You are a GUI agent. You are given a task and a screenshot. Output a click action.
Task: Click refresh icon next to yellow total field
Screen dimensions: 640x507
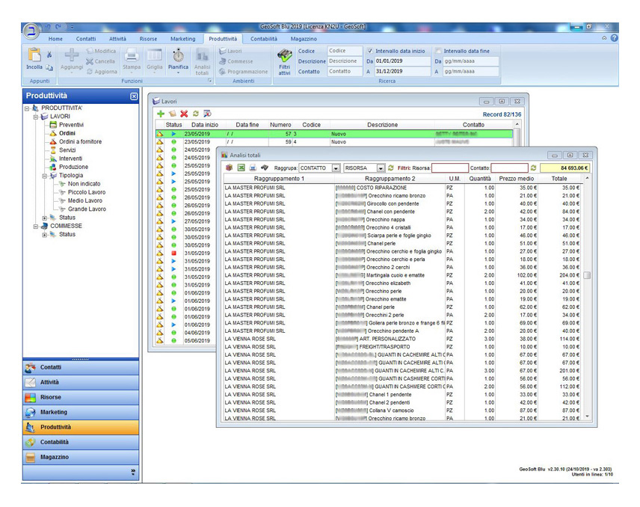(534, 168)
